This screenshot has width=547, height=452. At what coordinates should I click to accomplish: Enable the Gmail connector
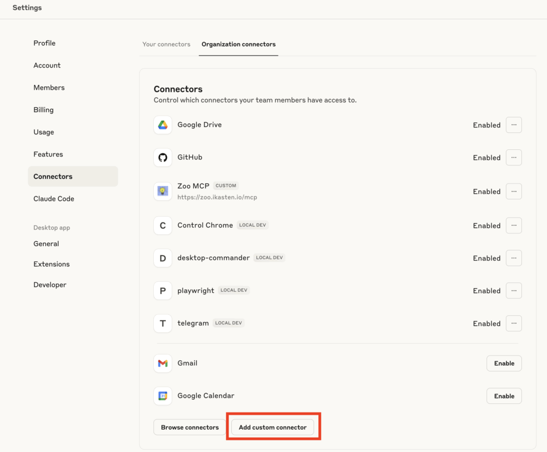504,363
